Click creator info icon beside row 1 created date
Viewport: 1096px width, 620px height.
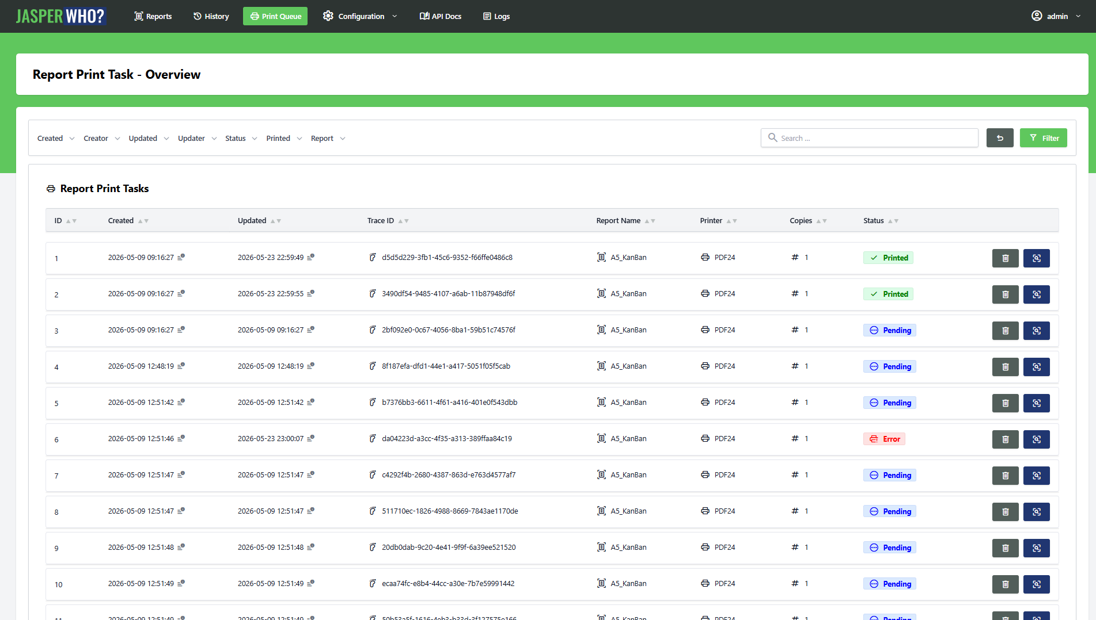pyautogui.click(x=181, y=257)
